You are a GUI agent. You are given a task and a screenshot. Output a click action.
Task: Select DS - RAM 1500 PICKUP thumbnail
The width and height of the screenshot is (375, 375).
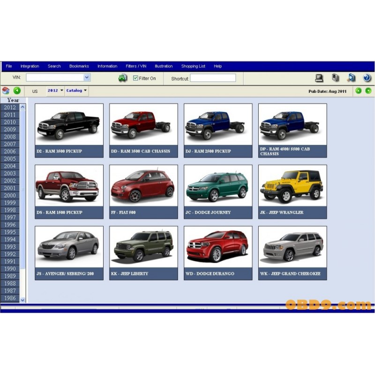[x=69, y=192]
